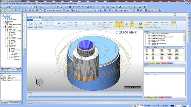This screenshot has width=191, height=107.
Task: Toggle the Toolpath visibility button
Action: tap(117, 25)
